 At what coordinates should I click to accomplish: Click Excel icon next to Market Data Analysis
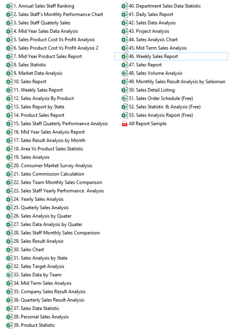coord(9,73)
